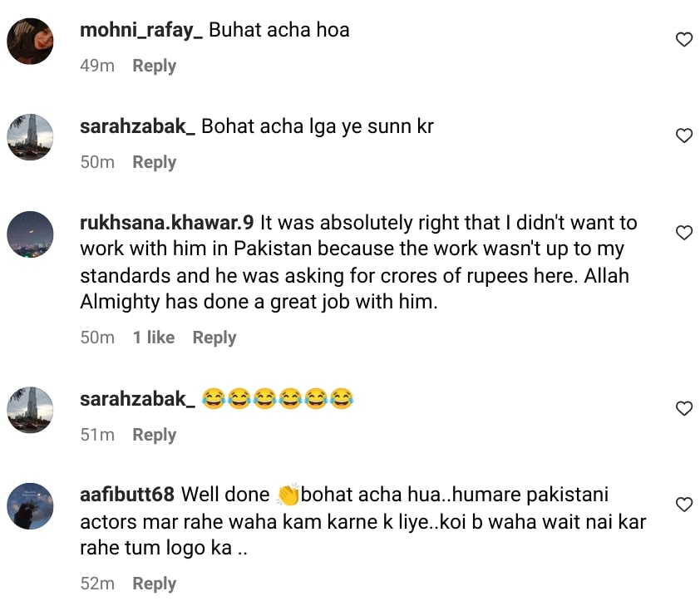Image resolution: width=700 pixels, height=606 pixels.
Task: Reply to the laughing emoji comment
Action: [154, 435]
